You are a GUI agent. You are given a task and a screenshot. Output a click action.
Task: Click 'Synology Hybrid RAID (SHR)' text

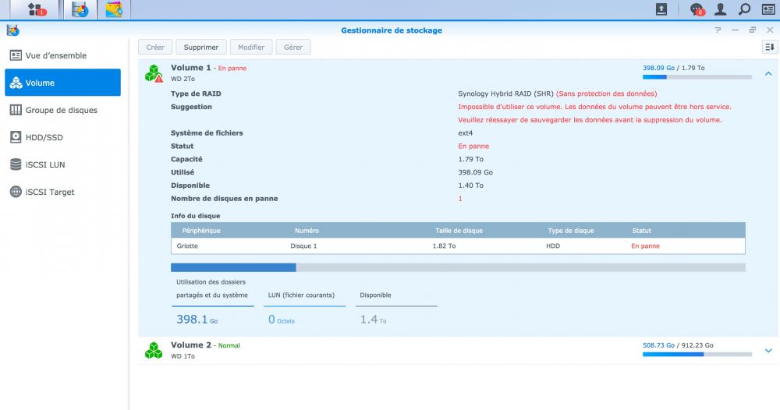point(505,94)
